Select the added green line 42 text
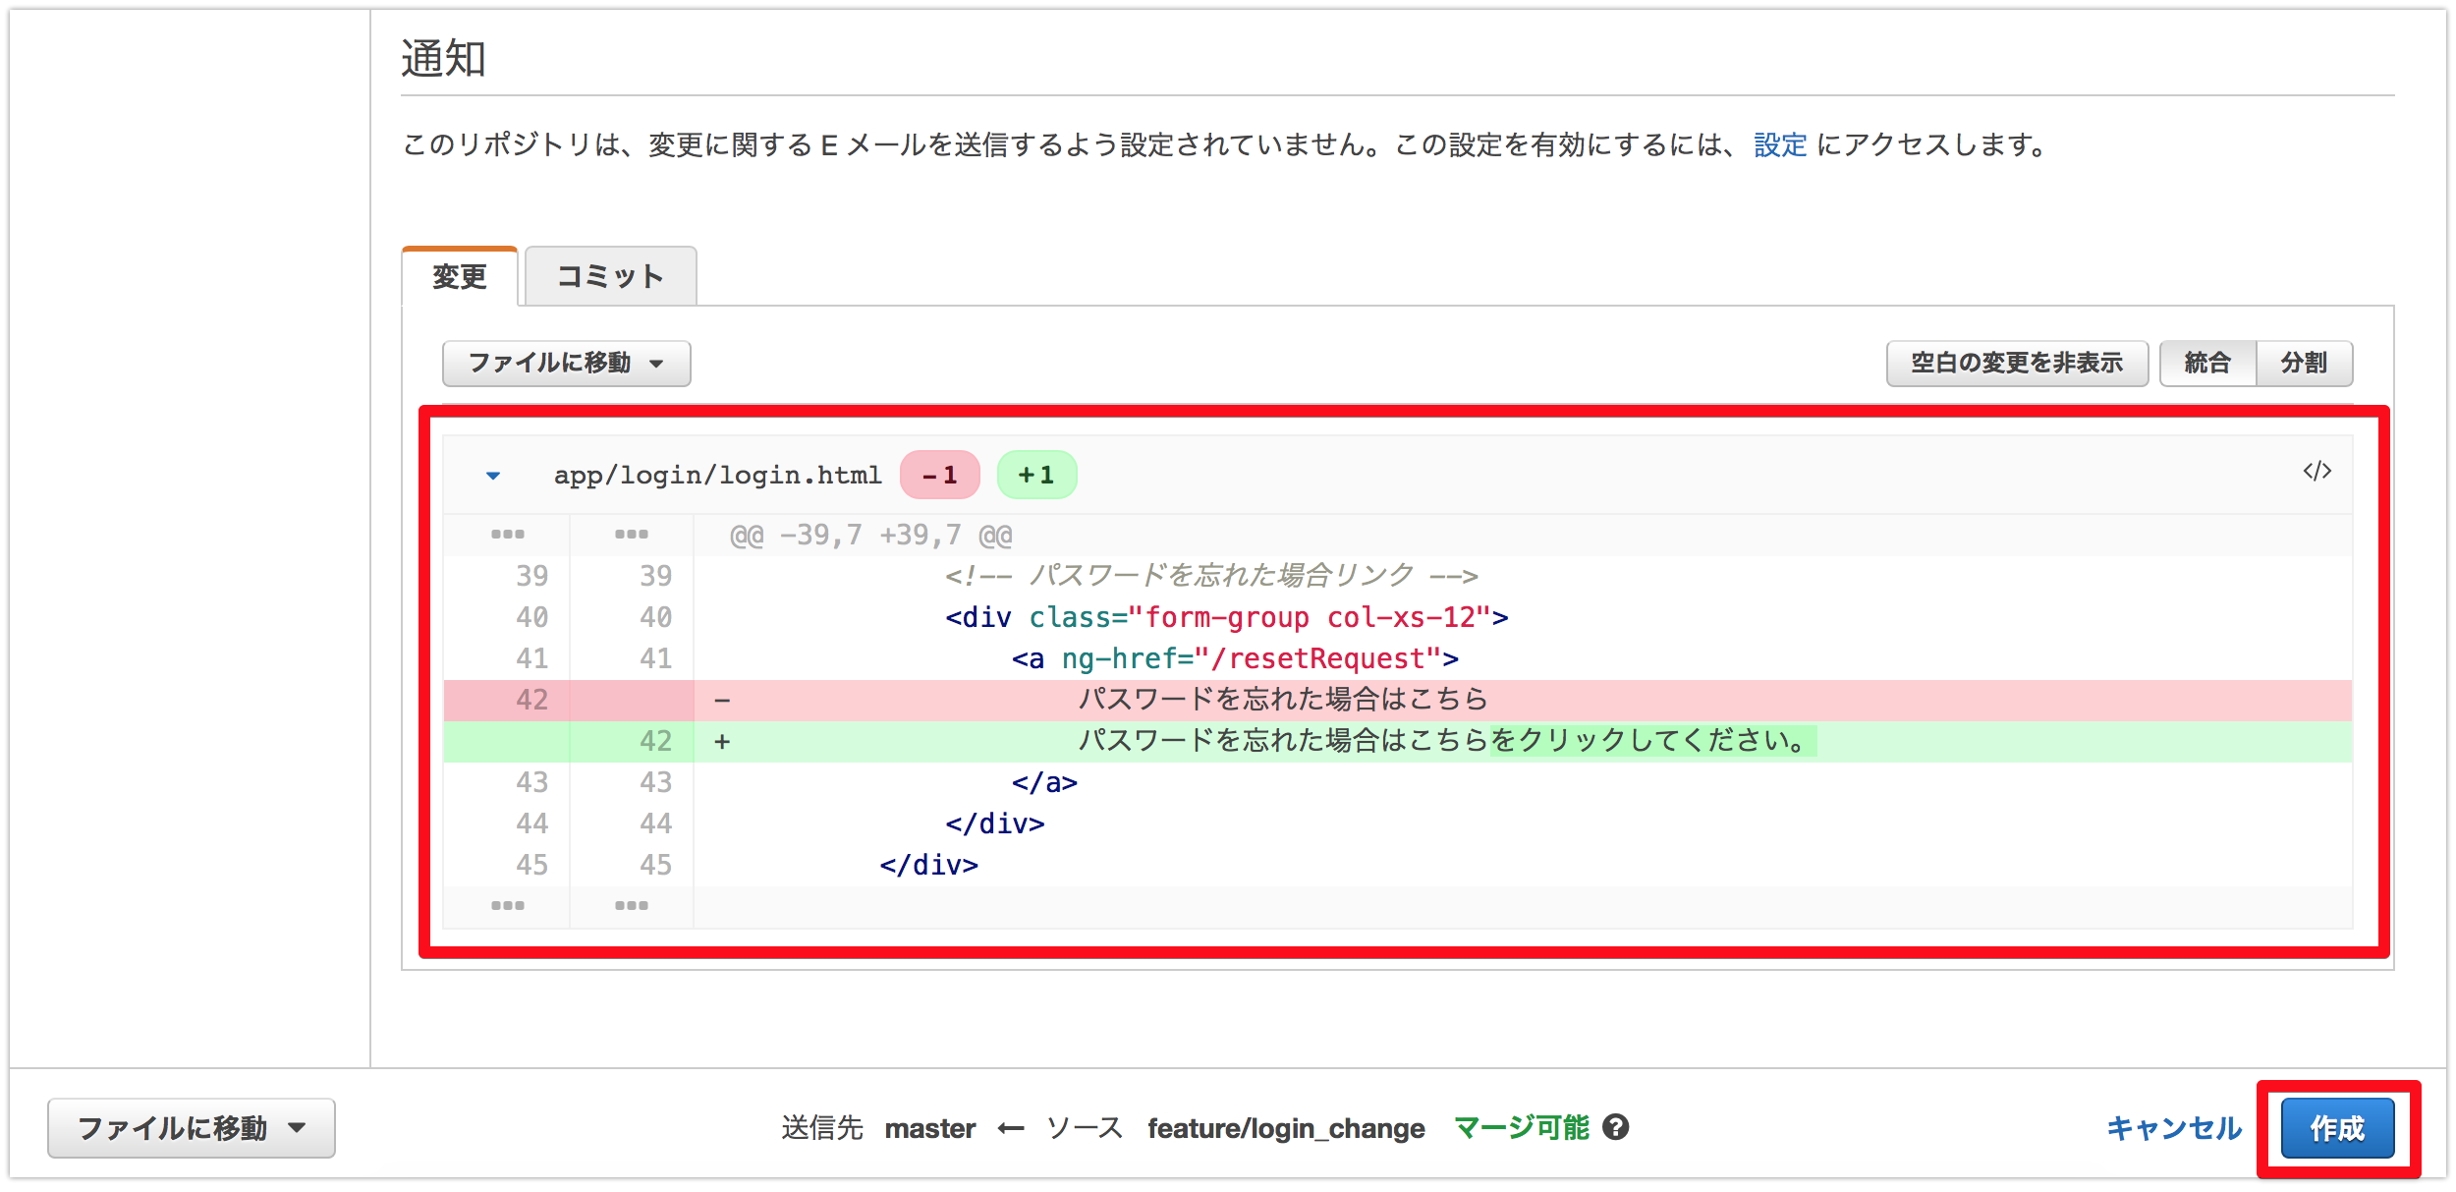The height and width of the screenshot is (1192, 2456). [1444, 741]
